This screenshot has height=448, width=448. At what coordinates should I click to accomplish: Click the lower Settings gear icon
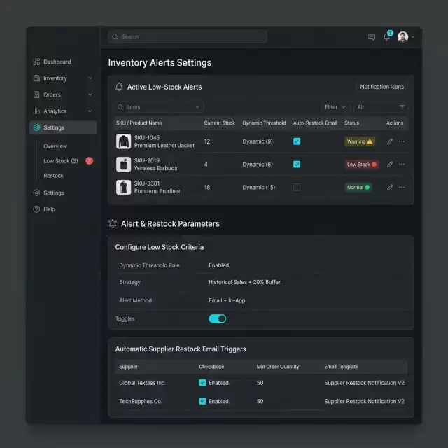tap(36, 192)
